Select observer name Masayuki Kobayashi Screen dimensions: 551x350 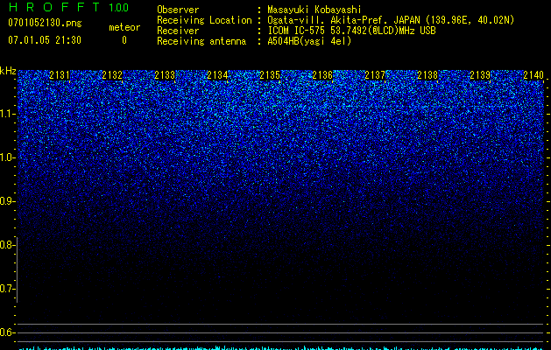click(314, 10)
